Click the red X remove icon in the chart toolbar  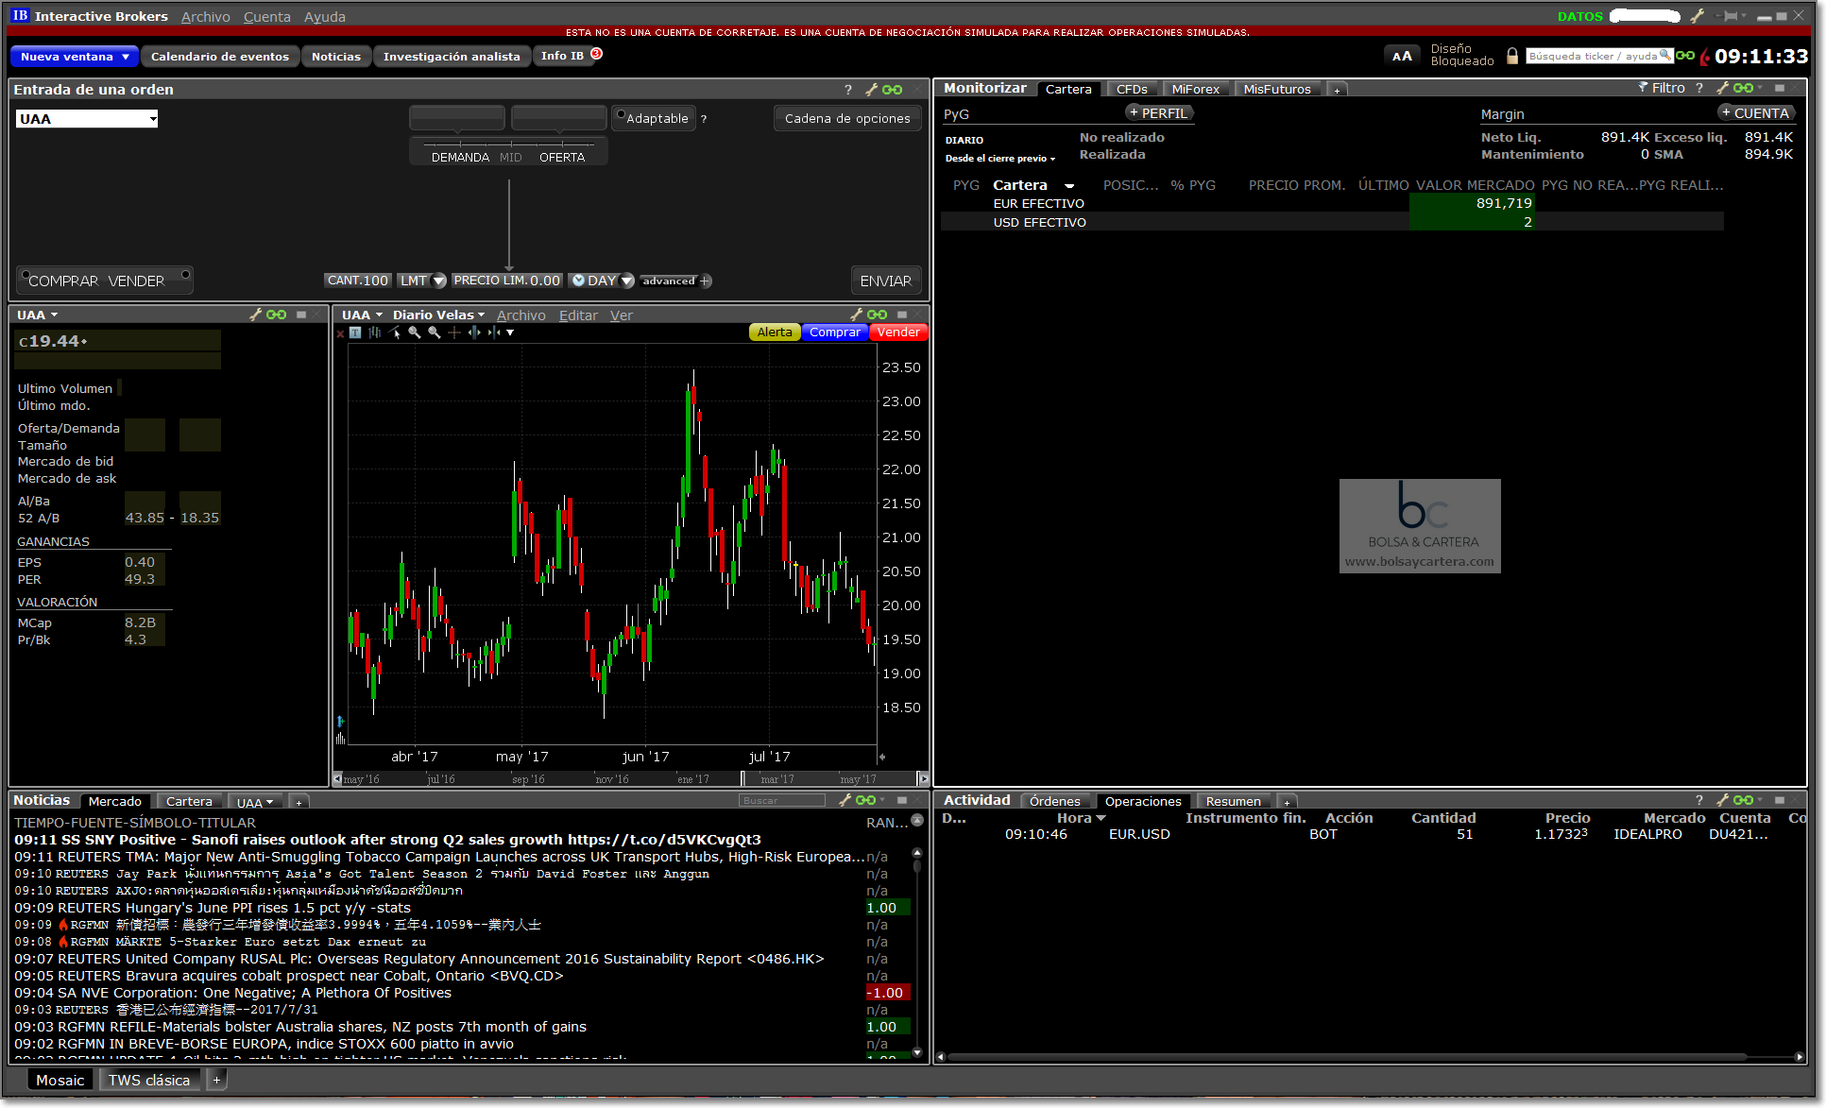[341, 332]
